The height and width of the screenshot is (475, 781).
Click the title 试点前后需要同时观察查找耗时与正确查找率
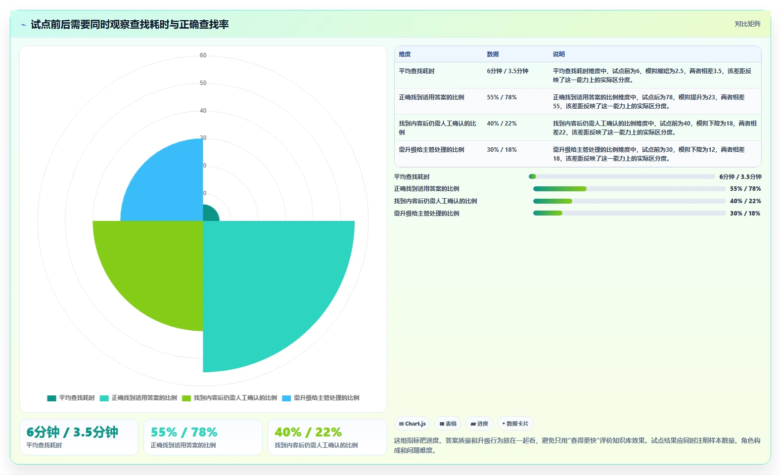[x=130, y=24]
